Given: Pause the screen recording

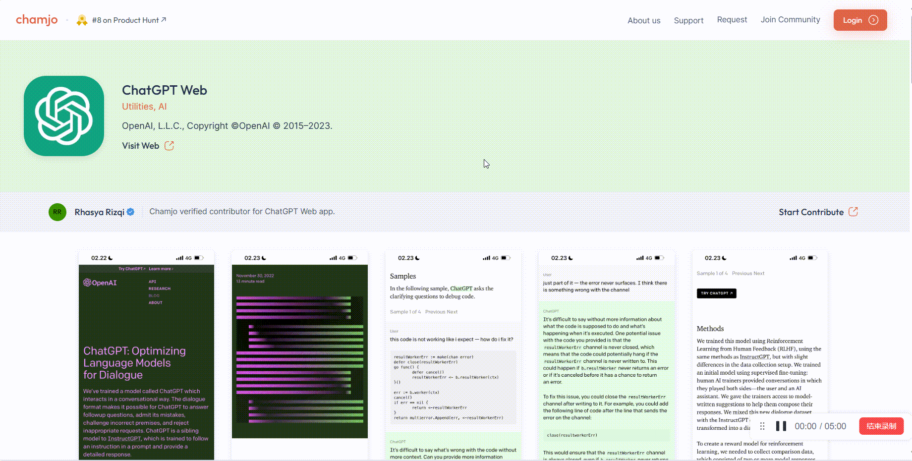Looking at the screenshot, I should tap(781, 426).
